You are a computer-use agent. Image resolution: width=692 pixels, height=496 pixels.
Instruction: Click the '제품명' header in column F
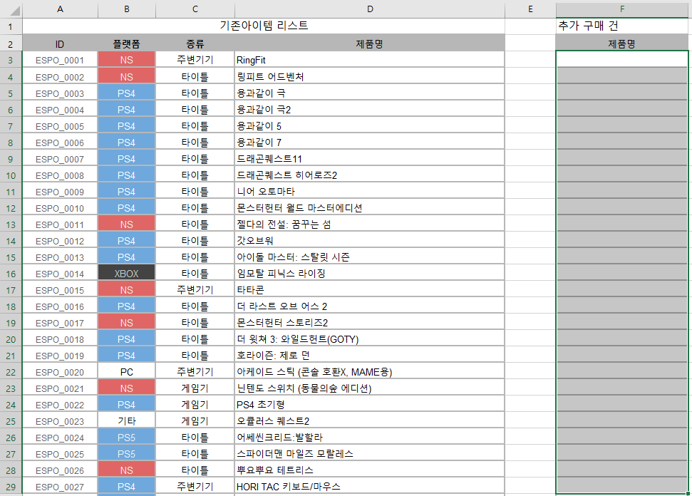622,43
